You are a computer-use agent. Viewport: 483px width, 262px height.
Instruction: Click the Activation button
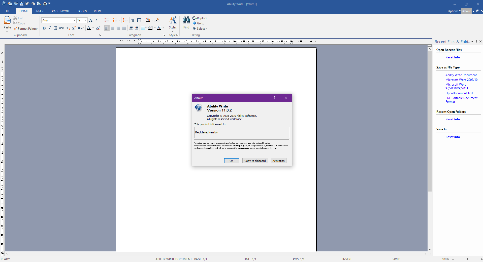(278, 161)
